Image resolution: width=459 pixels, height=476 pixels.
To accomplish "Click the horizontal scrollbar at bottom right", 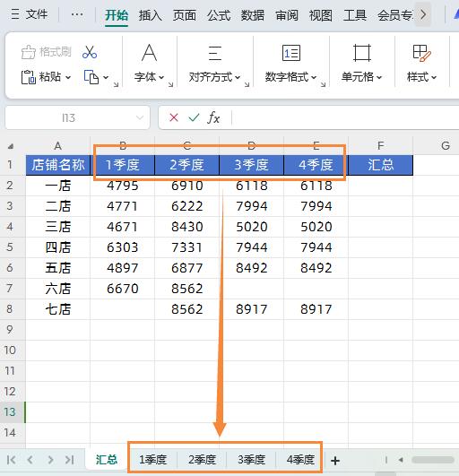I will tap(432, 460).
